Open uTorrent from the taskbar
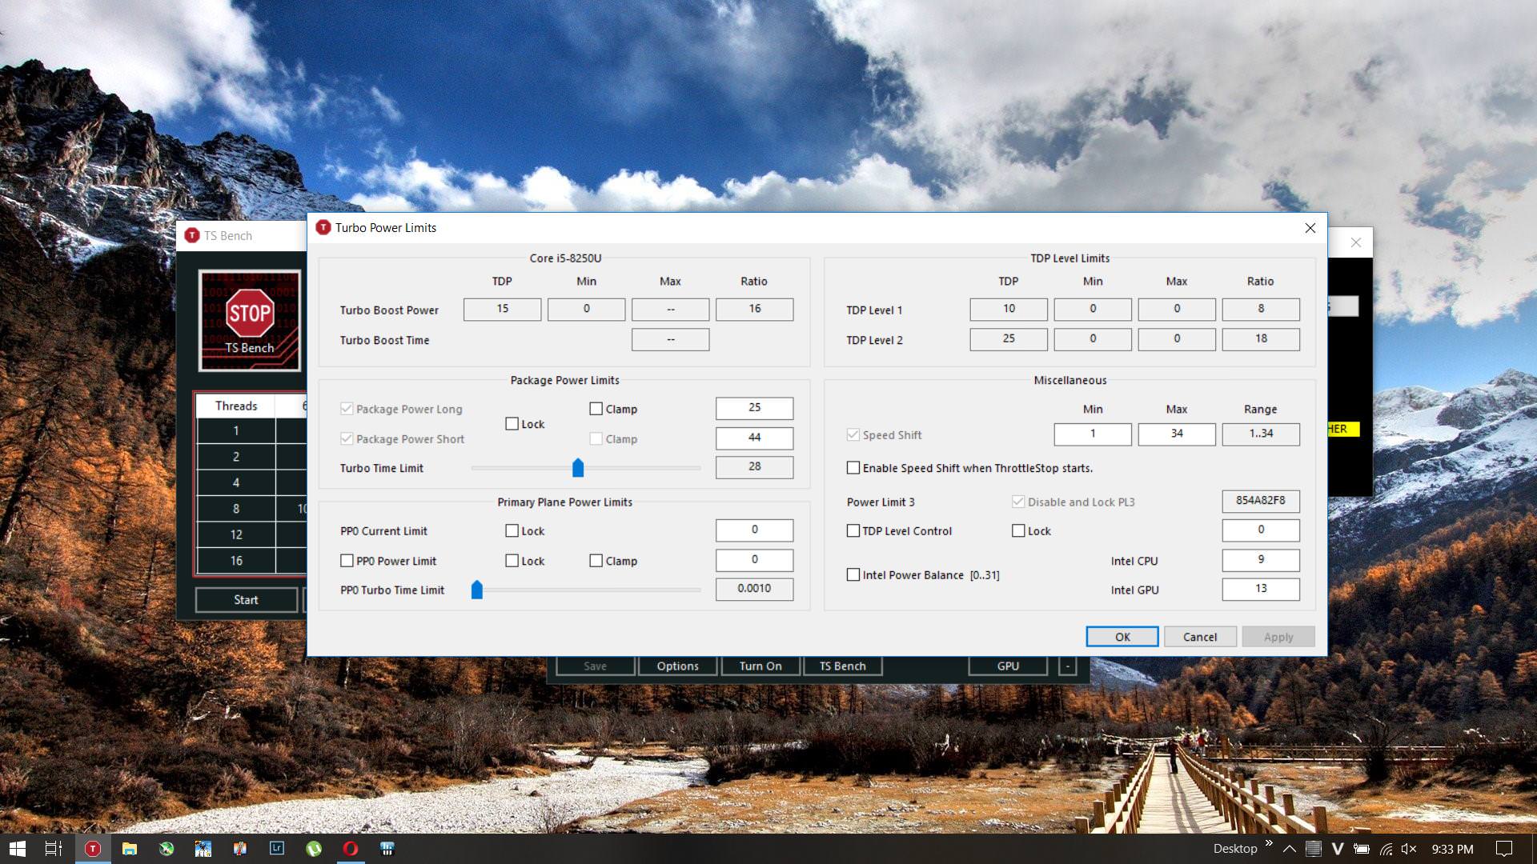Viewport: 1537px width, 864px height. click(x=314, y=849)
